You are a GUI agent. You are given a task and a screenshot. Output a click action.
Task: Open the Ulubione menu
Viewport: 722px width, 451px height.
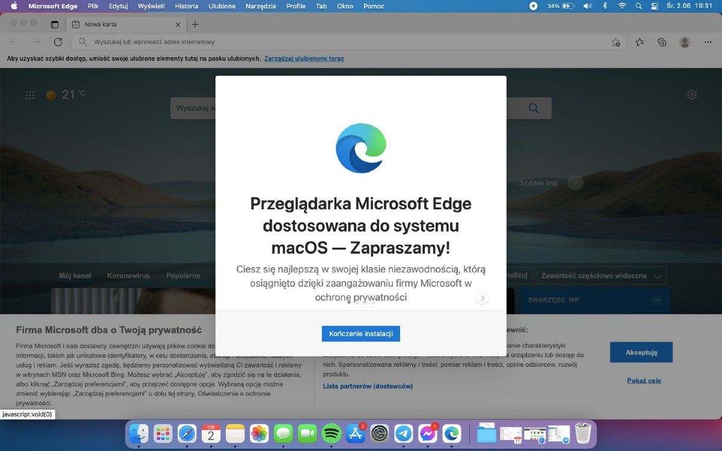(222, 6)
